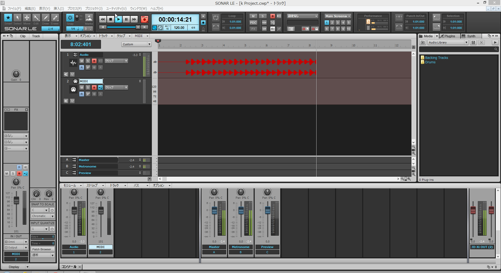Click the transport Record button

pyautogui.click(x=144, y=19)
